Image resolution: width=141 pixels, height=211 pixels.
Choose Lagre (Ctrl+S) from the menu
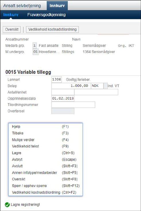(46, 153)
